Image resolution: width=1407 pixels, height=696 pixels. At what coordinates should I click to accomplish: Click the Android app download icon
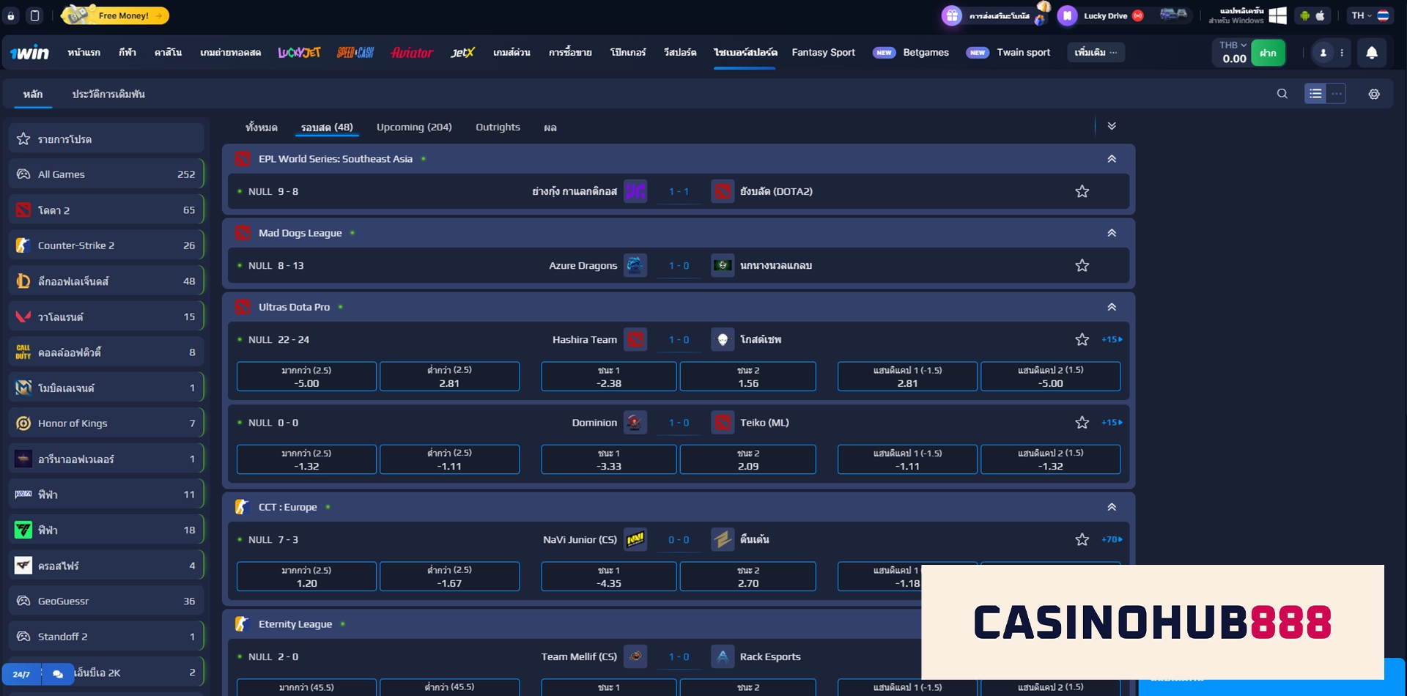1304,15
